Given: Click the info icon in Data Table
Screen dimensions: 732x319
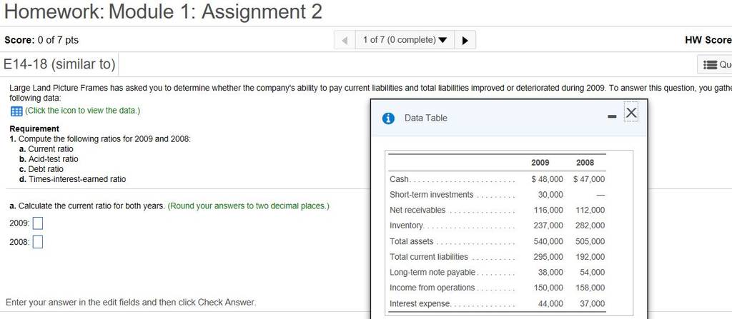Looking at the screenshot, I should (x=388, y=118).
